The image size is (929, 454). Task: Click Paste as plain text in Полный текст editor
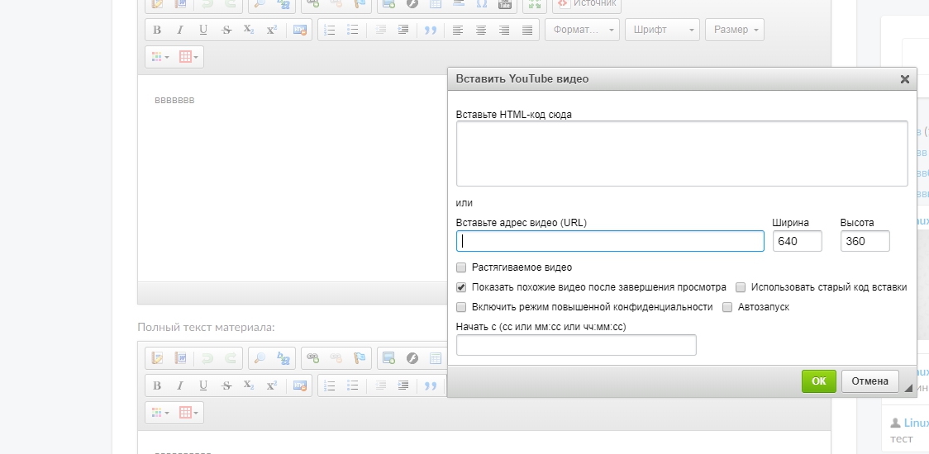coord(157,358)
